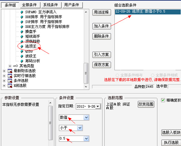This screenshot has width=181, height=146.
Task: Click the condition tree vertical scrollbar thumb
Action: point(86,73)
